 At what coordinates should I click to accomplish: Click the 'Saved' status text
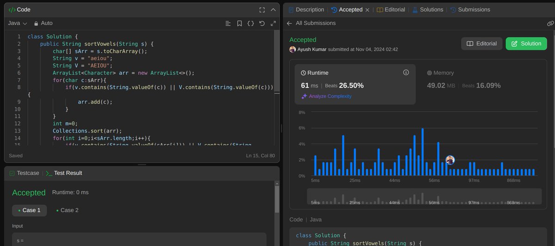16,155
